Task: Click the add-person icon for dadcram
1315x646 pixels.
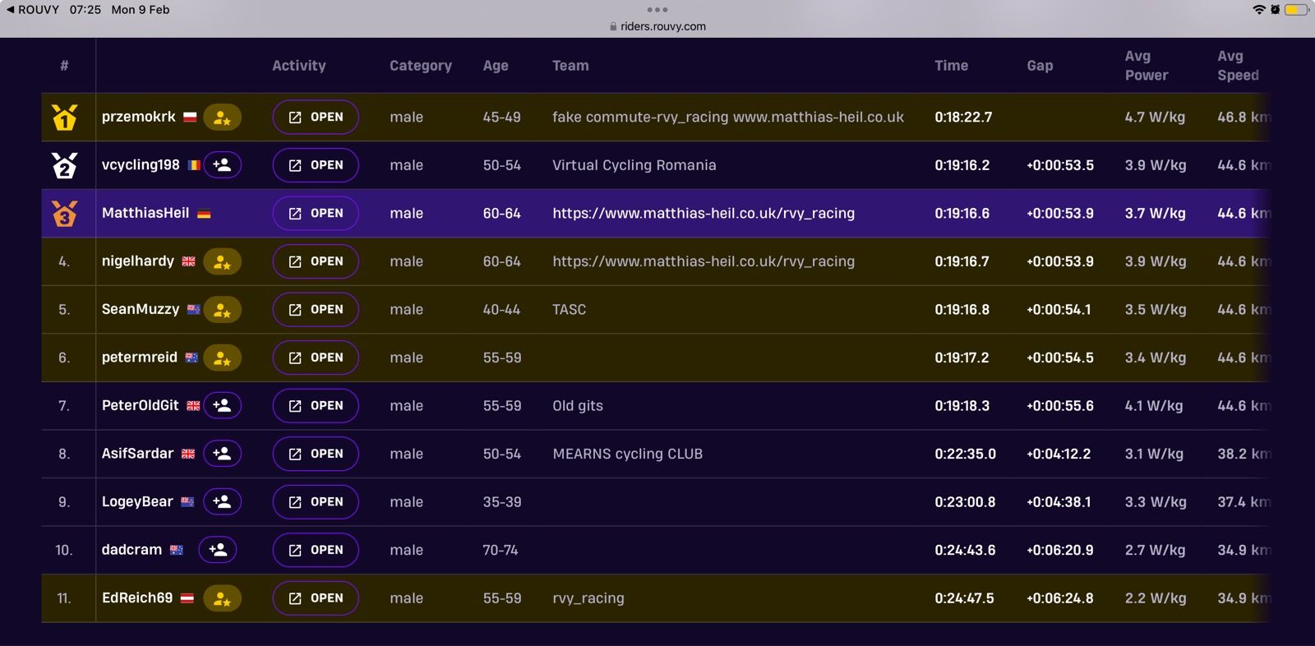Action: tap(218, 550)
